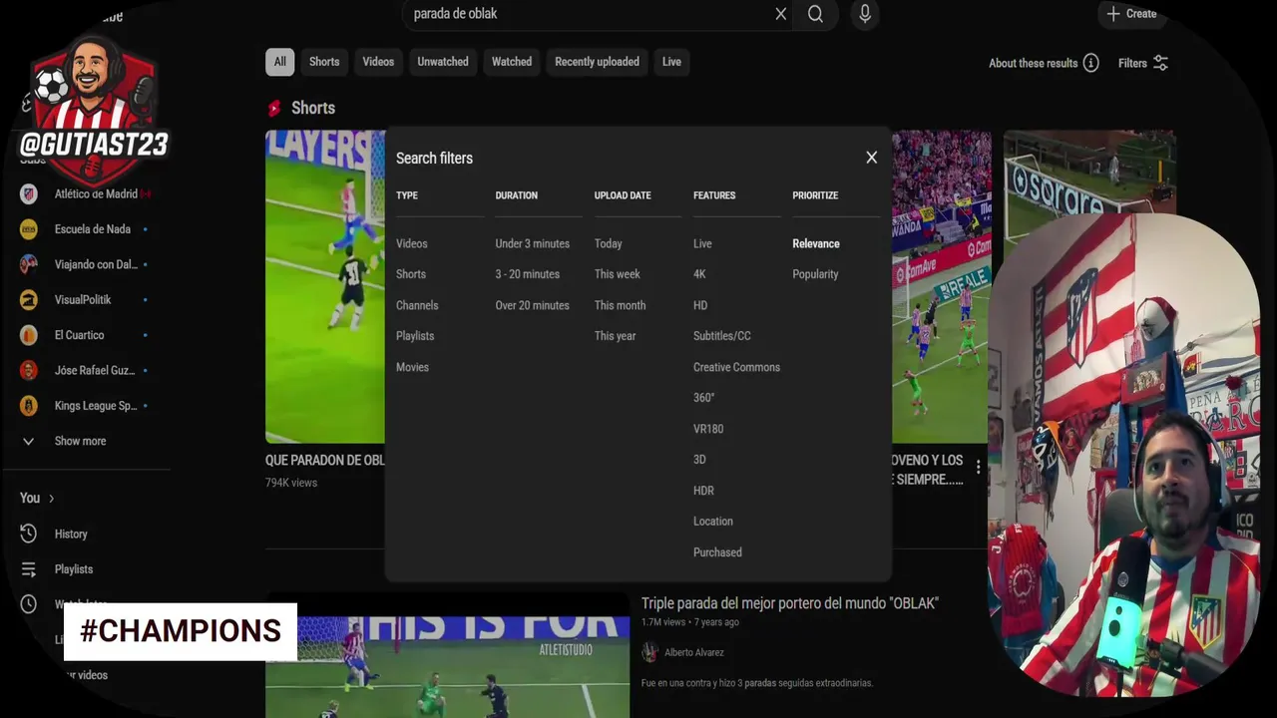Open the Triple parada video thumbnail
Image resolution: width=1277 pixels, height=718 pixels.
(447, 655)
